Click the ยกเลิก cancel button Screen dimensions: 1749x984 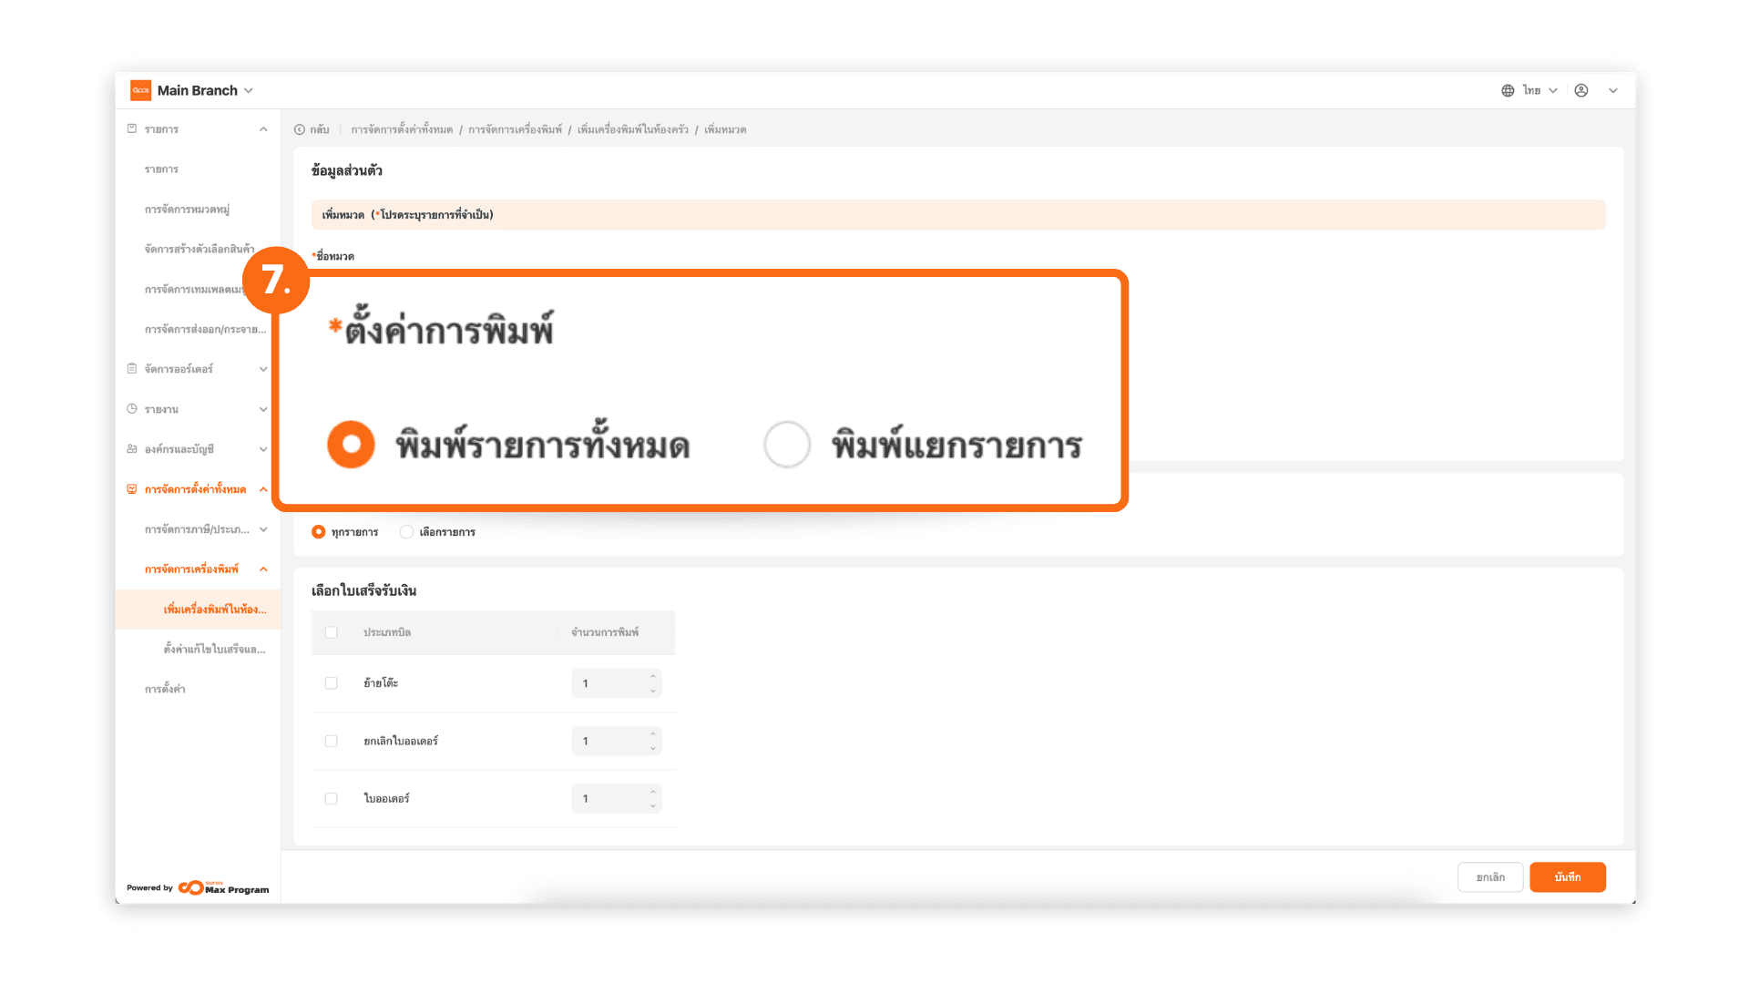pos(1490,877)
